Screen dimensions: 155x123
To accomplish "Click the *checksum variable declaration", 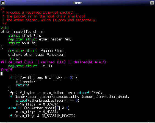I will [x=56, y=55].
